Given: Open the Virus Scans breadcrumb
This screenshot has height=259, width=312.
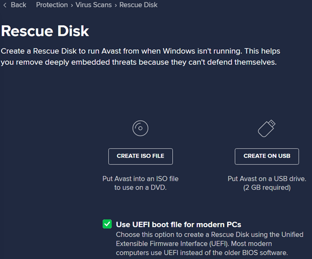Looking at the screenshot, I should (93, 5).
